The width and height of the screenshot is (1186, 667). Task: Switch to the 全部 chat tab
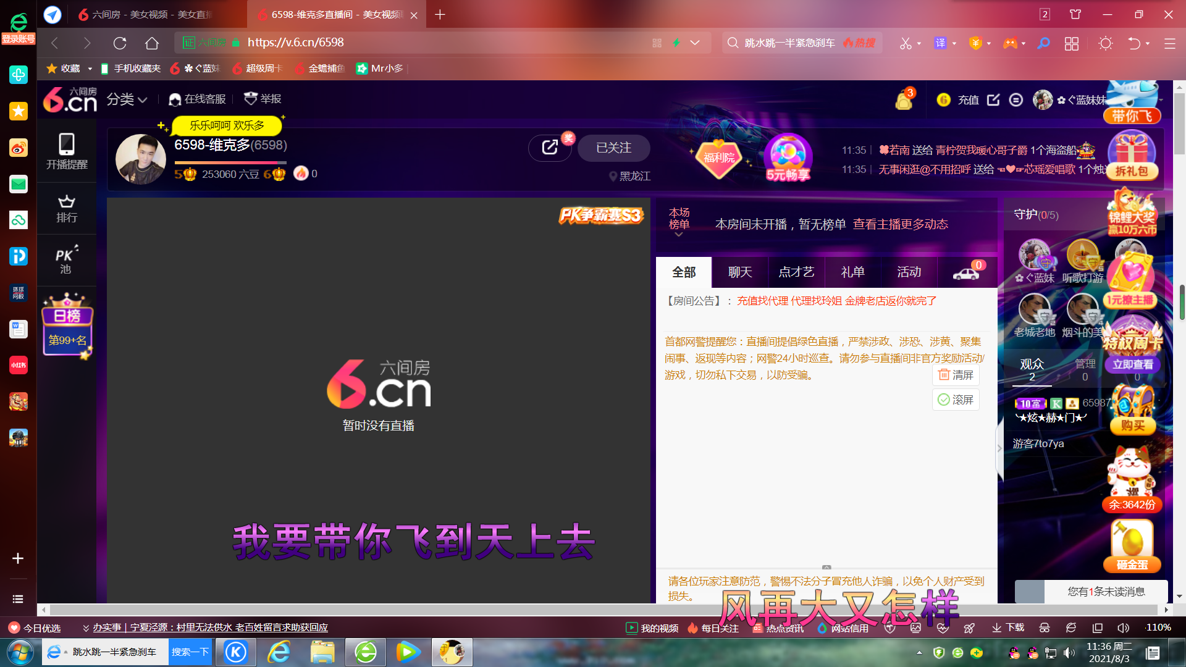[684, 272]
